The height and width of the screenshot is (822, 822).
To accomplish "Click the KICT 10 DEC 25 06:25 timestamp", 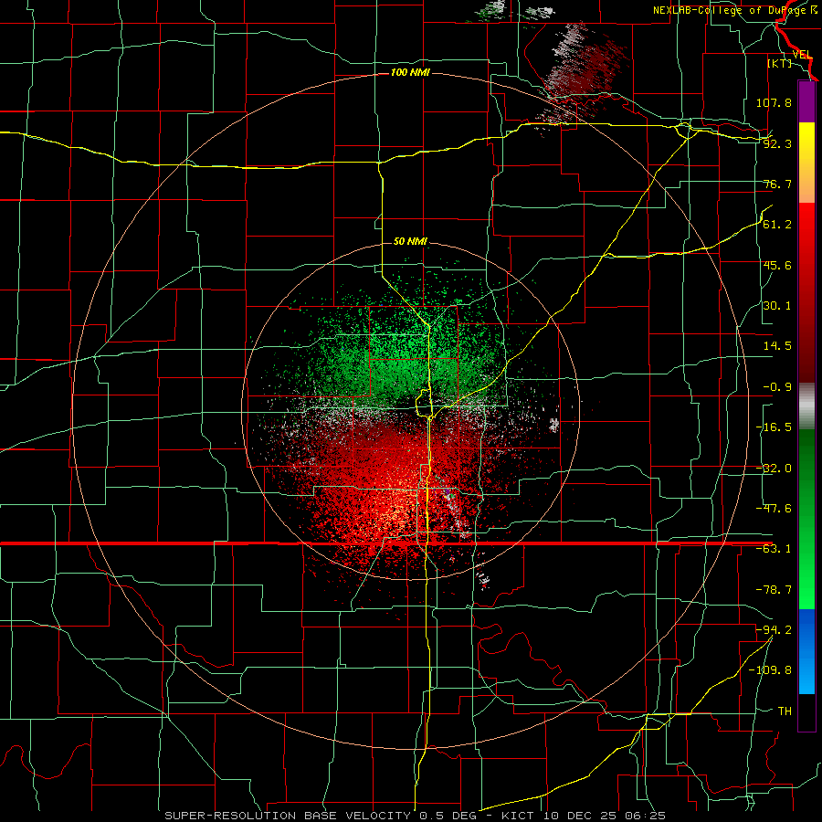I will 584,816.
